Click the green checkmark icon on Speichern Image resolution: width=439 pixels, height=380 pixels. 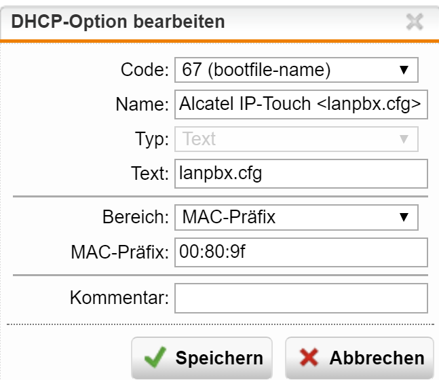[x=155, y=357]
